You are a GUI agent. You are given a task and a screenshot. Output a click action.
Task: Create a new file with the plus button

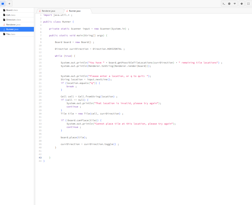[9, 3]
